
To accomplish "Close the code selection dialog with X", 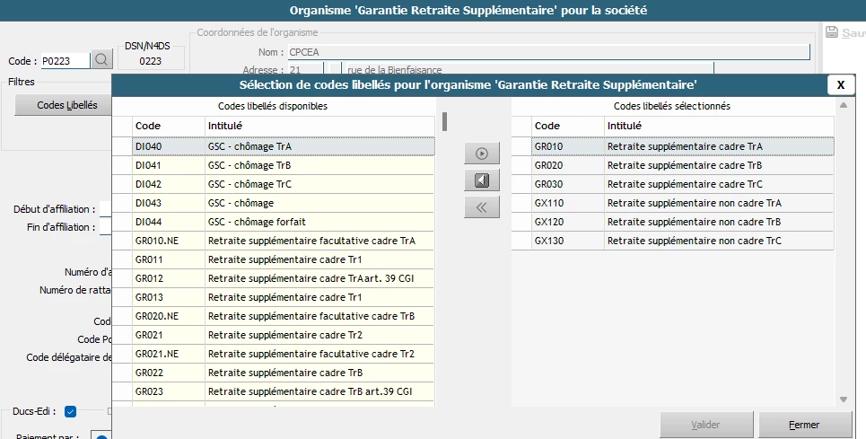I will click(841, 85).
